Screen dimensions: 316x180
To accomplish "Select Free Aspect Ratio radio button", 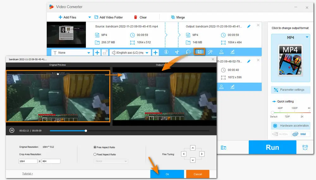I will pyautogui.click(x=95, y=147).
